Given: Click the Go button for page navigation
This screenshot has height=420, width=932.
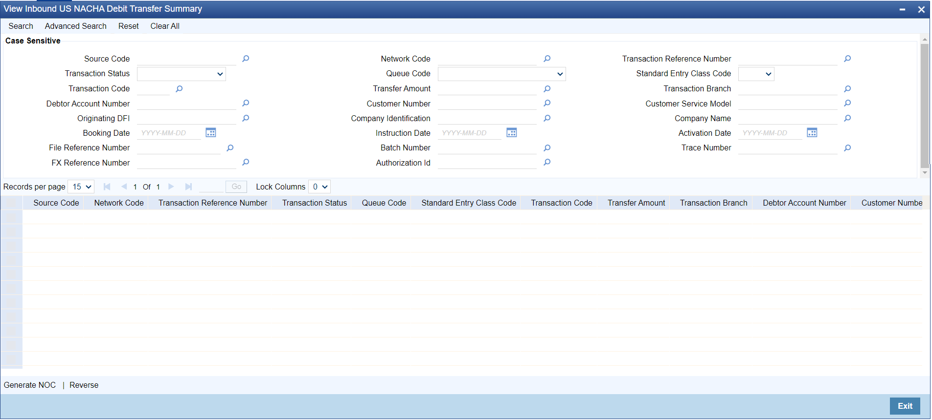Looking at the screenshot, I should tap(236, 187).
